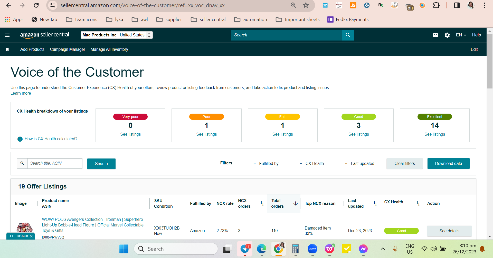
Task: See listings under Excellent
Action: [x=435, y=134]
